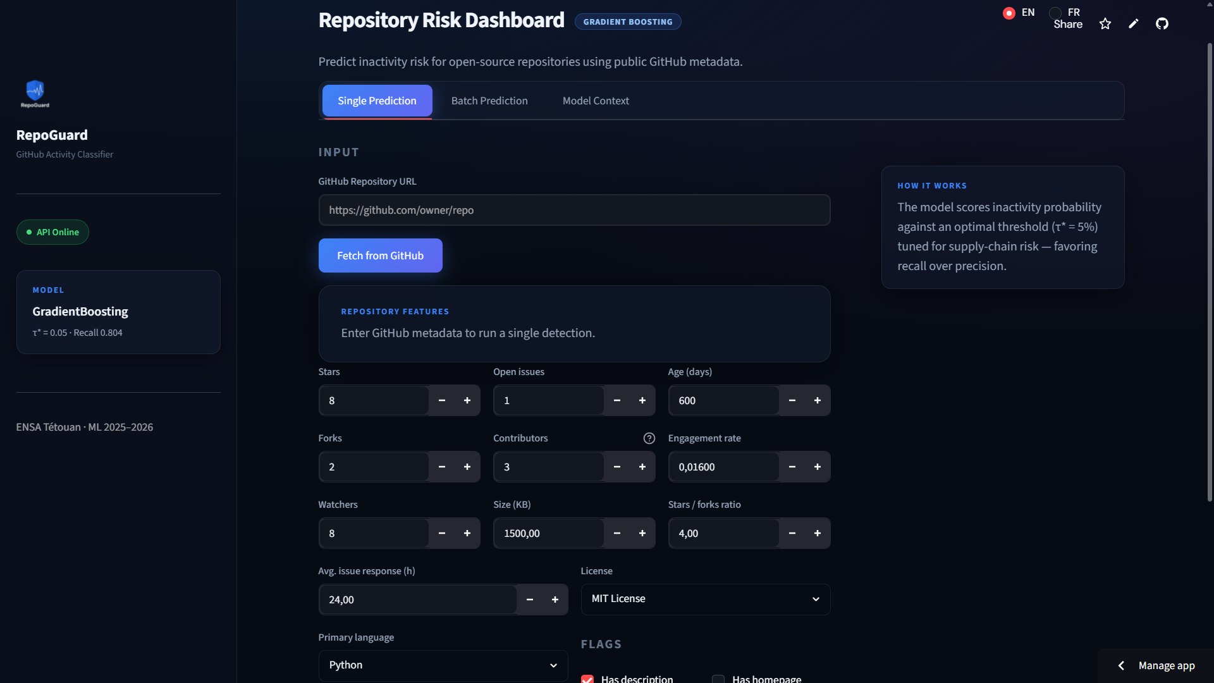Click the Avg. issue response input field
This screenshot has width=1214, height=683.
418,600
